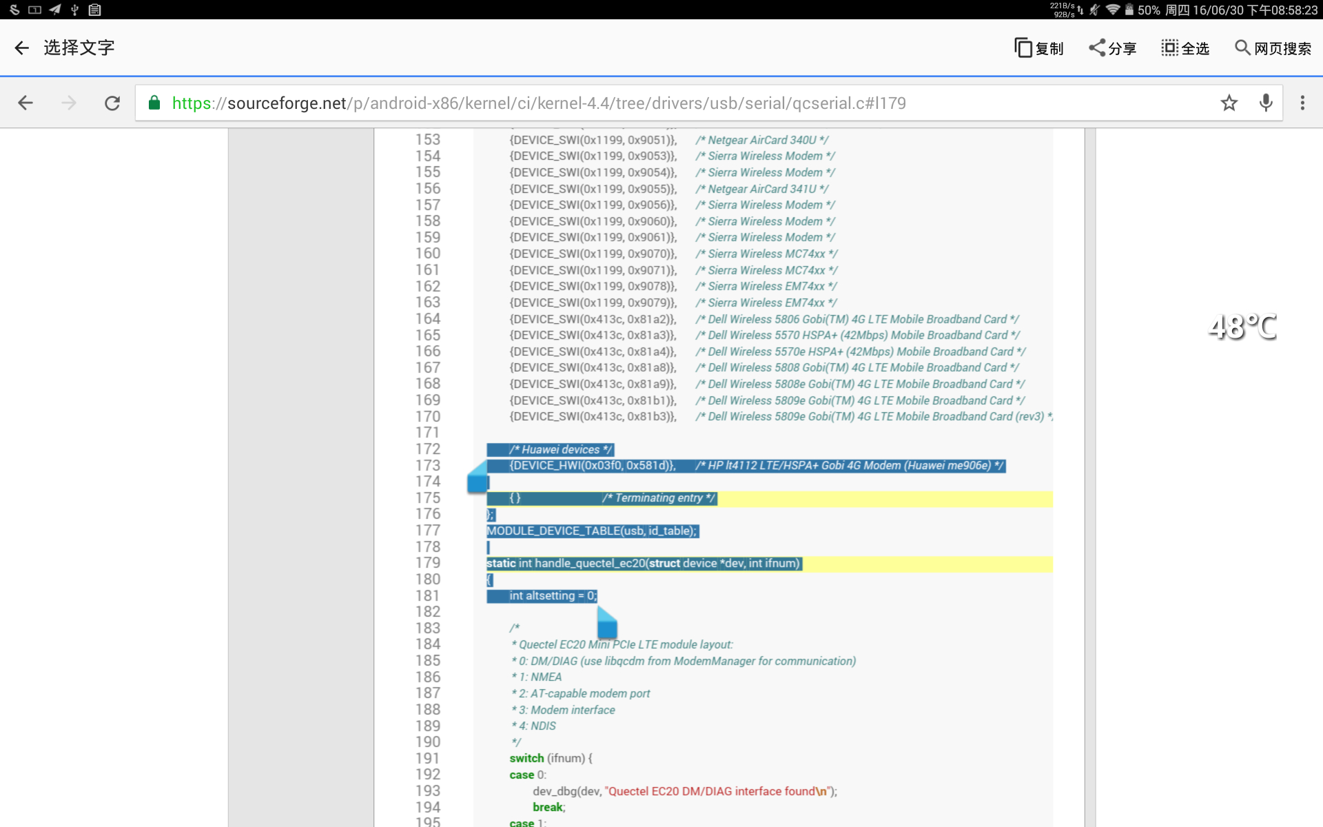Tap the muted sound icon in status bar
1323x827 pixels.
pyautogui.click(x=1094, y=10)
